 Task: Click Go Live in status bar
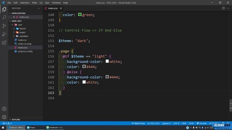pos(202,123)
